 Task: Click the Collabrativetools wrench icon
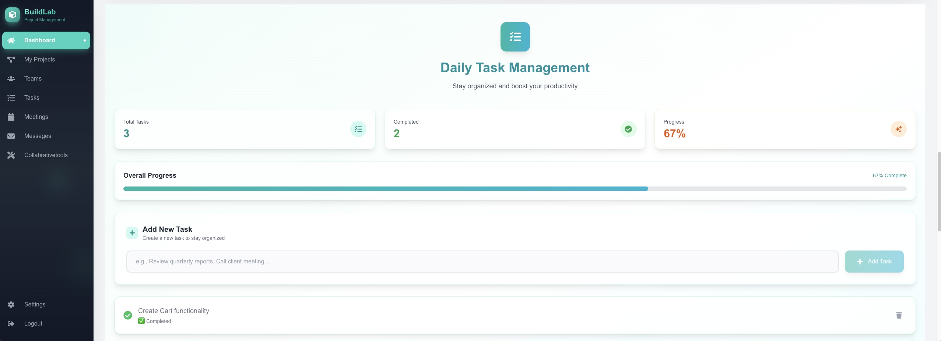(x=11, y=155)
